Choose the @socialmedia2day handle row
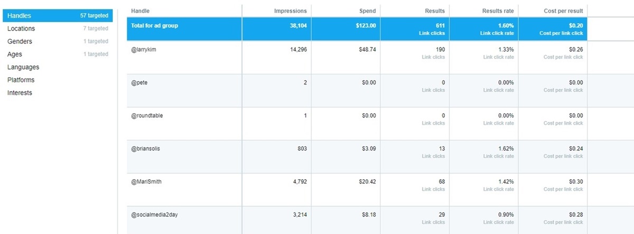Image resolution: width=634 pixels, height=234 pixels. (x=154, y=215)
